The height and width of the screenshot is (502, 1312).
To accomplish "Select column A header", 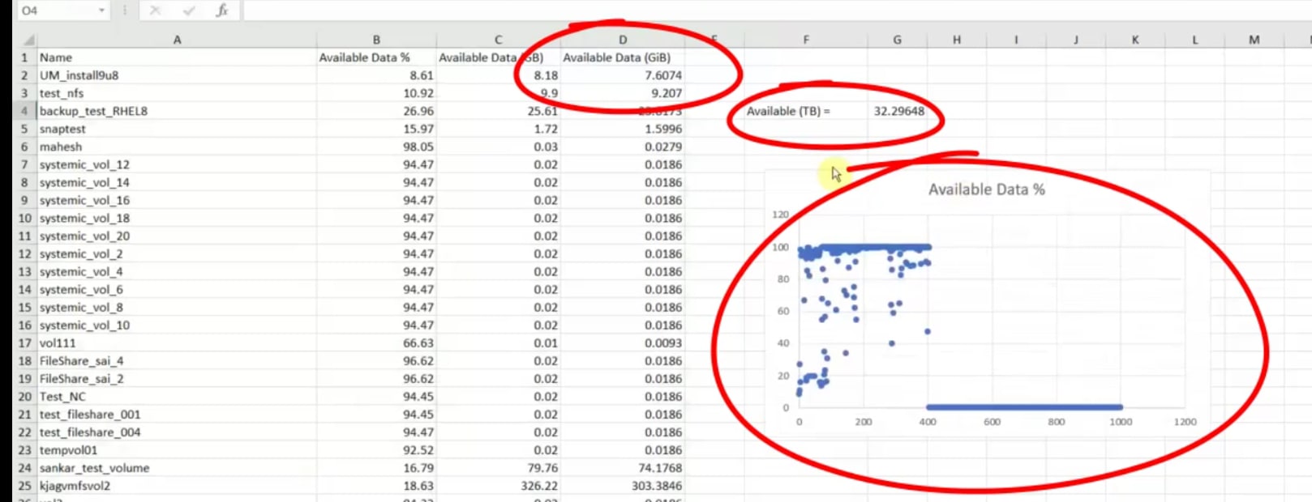I will pyautogui.click(x=177, y=40).
